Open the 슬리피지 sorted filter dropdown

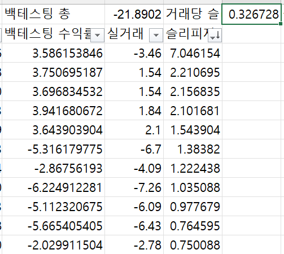point(215,35)
